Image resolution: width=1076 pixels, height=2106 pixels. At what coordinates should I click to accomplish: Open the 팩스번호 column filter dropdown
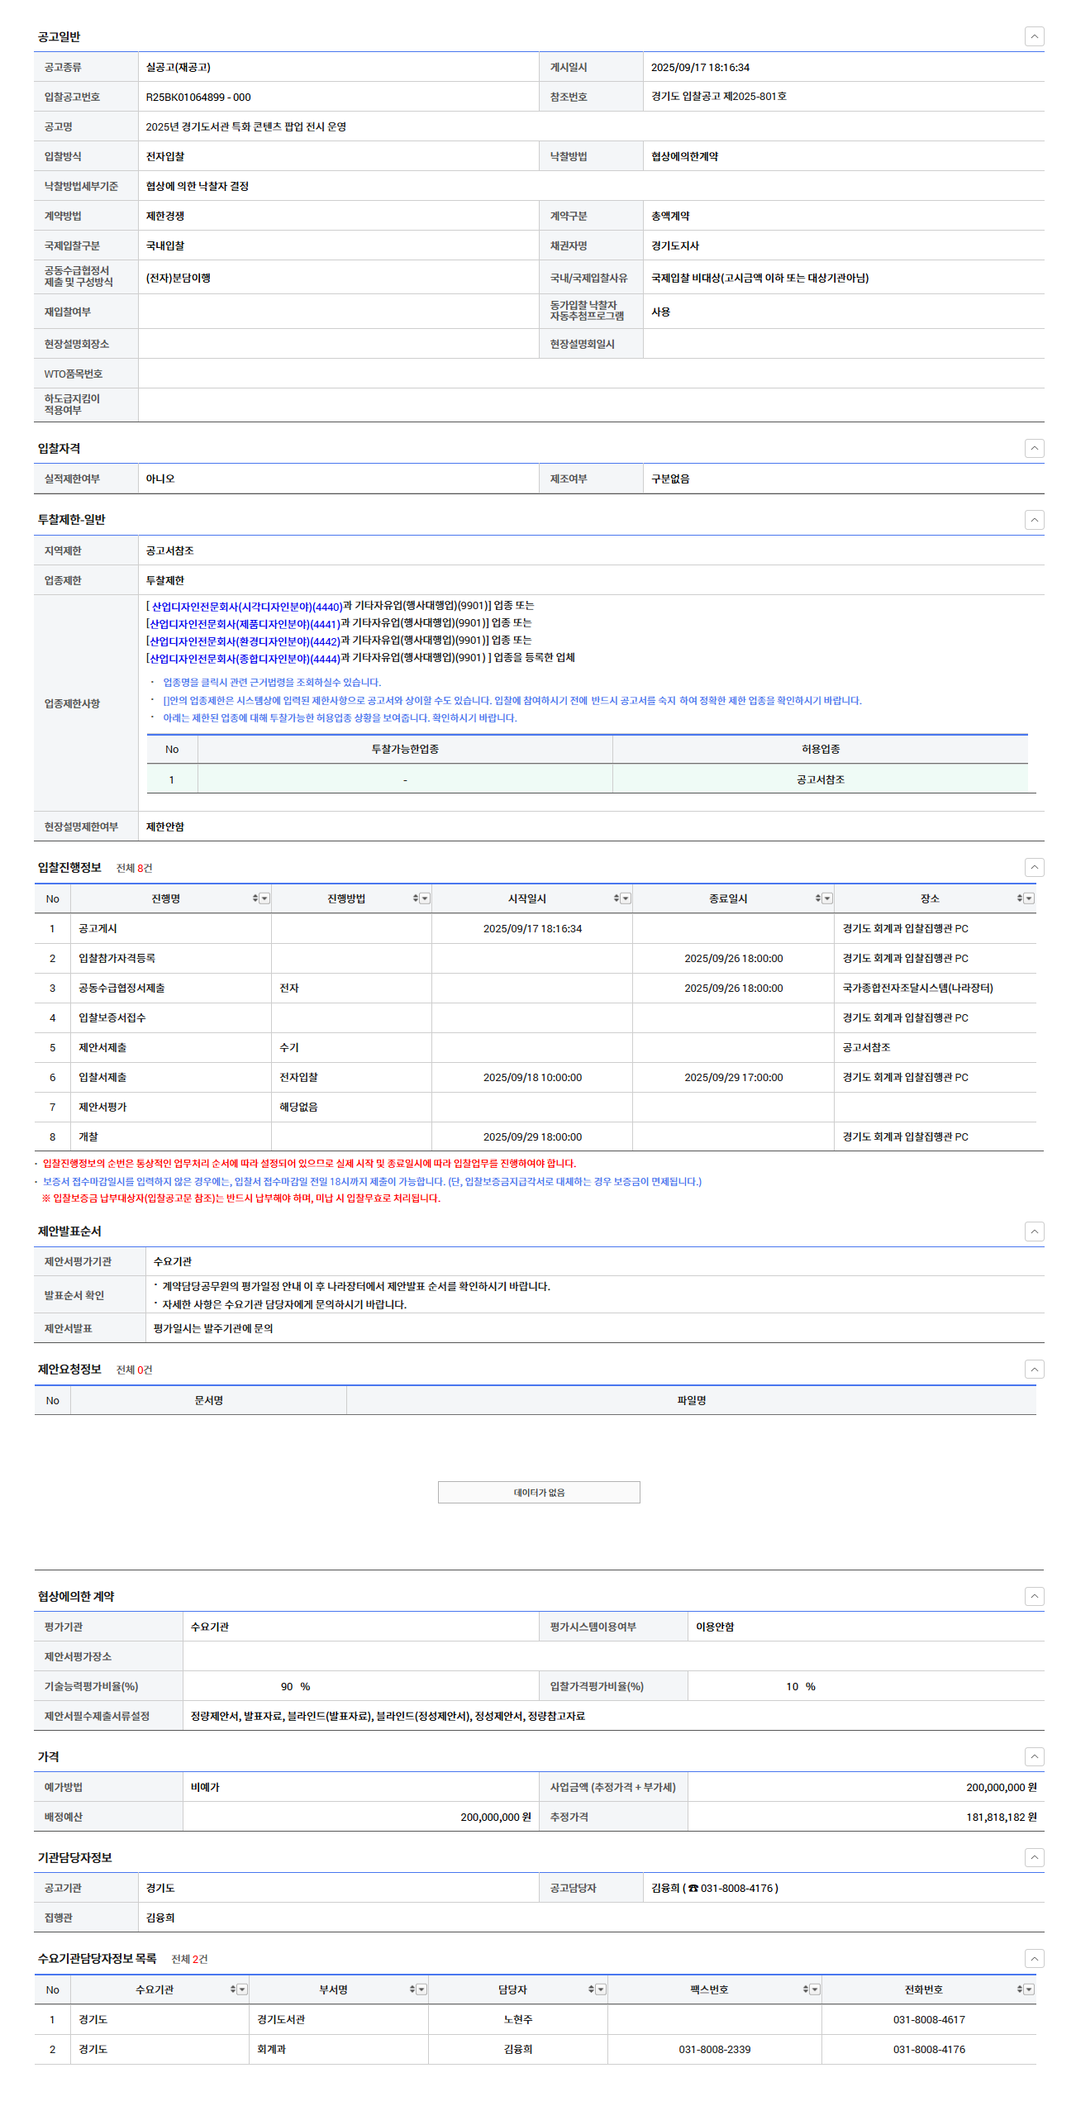point(815,1989)
